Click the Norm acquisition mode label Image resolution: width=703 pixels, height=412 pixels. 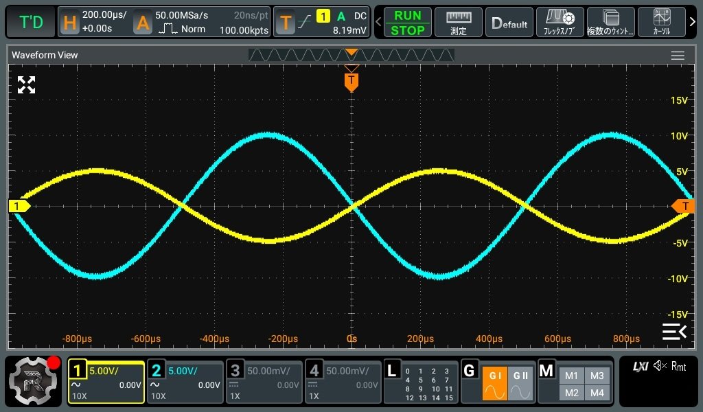(x=193, y=29)
